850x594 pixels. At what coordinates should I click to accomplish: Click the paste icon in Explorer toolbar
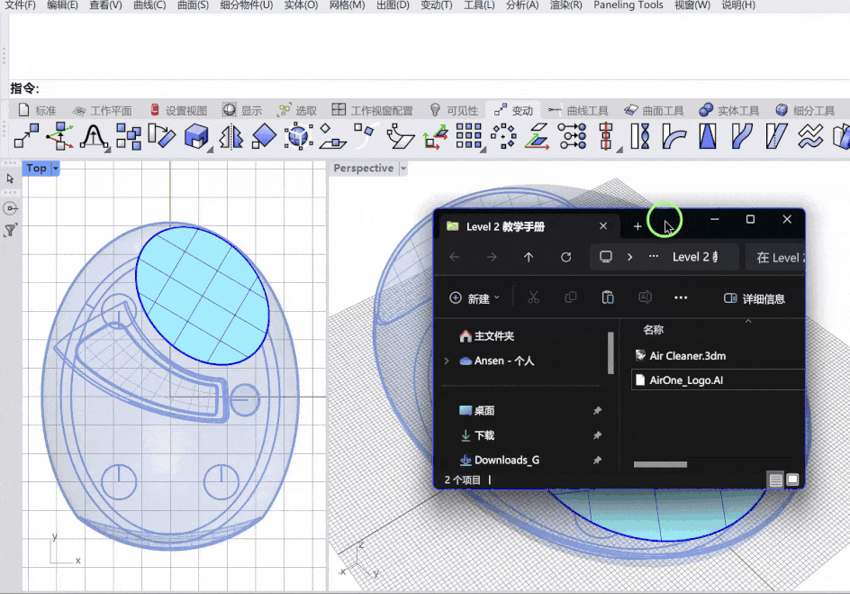pyautogui.click(x=608, y=297)
